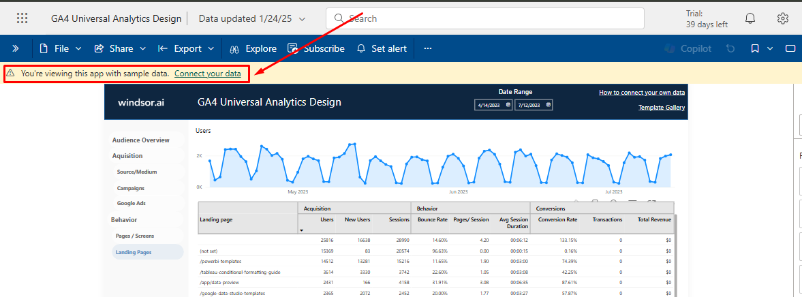
Task: Click the windsor.ai logo
Action: click(141, 102)
